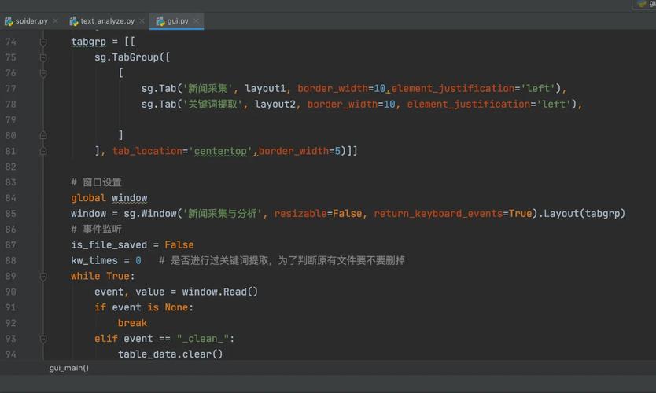The height and width of the screenshot is (393, 656).
Task: Close the spider.py tab
Action: 55,21
